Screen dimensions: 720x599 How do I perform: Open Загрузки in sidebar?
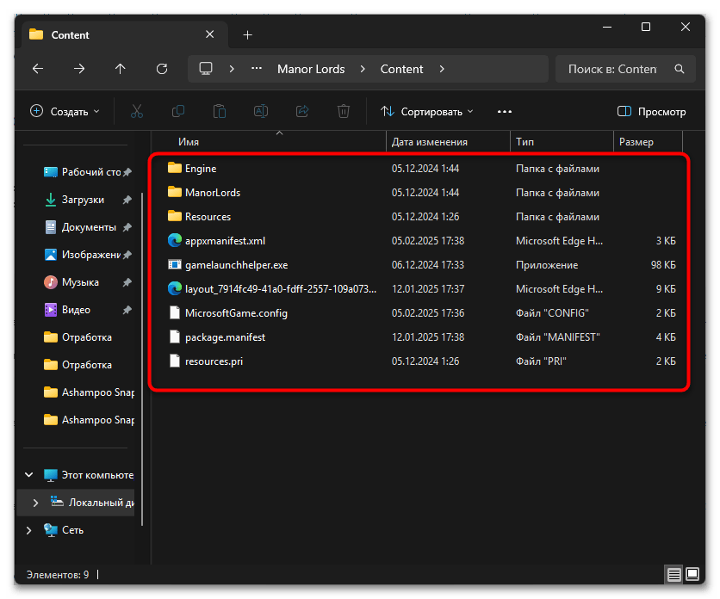tap(74, 200)
